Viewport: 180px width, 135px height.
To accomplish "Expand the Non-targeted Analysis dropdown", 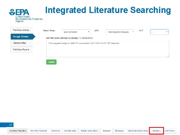I will (x=120, y=32).
